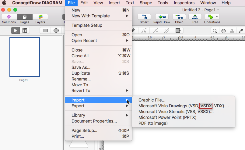Select the edit path points tool

pyautogui.click(x=144, y=30)
